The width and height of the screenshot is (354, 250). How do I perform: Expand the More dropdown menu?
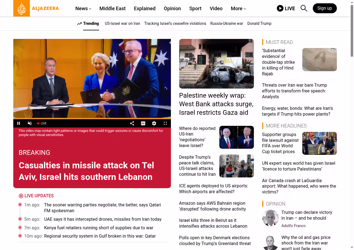[238, 9]
